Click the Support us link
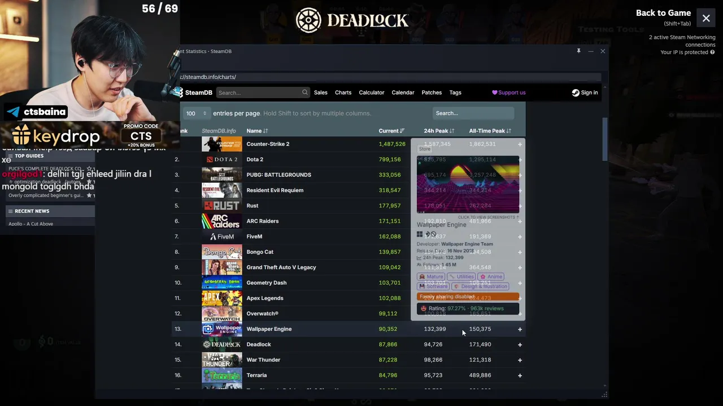This screenshot has height=406, width=723. tap(509, 92)
